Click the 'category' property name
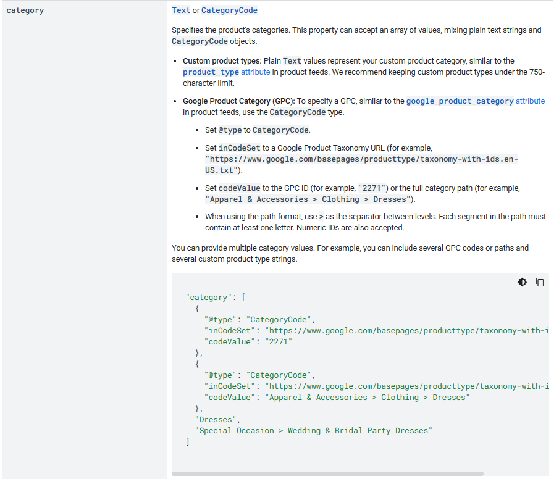Screen dimensions: 559x479 coord(25,10)
